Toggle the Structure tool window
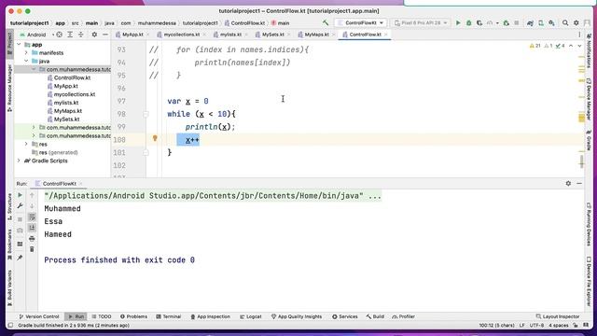The image size is (597, 336). pos(10,207)
